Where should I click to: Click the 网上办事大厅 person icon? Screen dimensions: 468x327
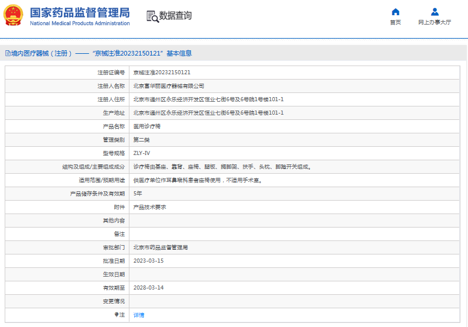click(435, 12)
